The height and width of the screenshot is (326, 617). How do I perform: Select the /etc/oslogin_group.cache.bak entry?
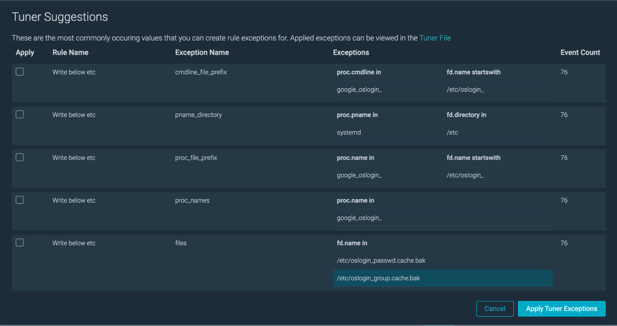point(378,278)
